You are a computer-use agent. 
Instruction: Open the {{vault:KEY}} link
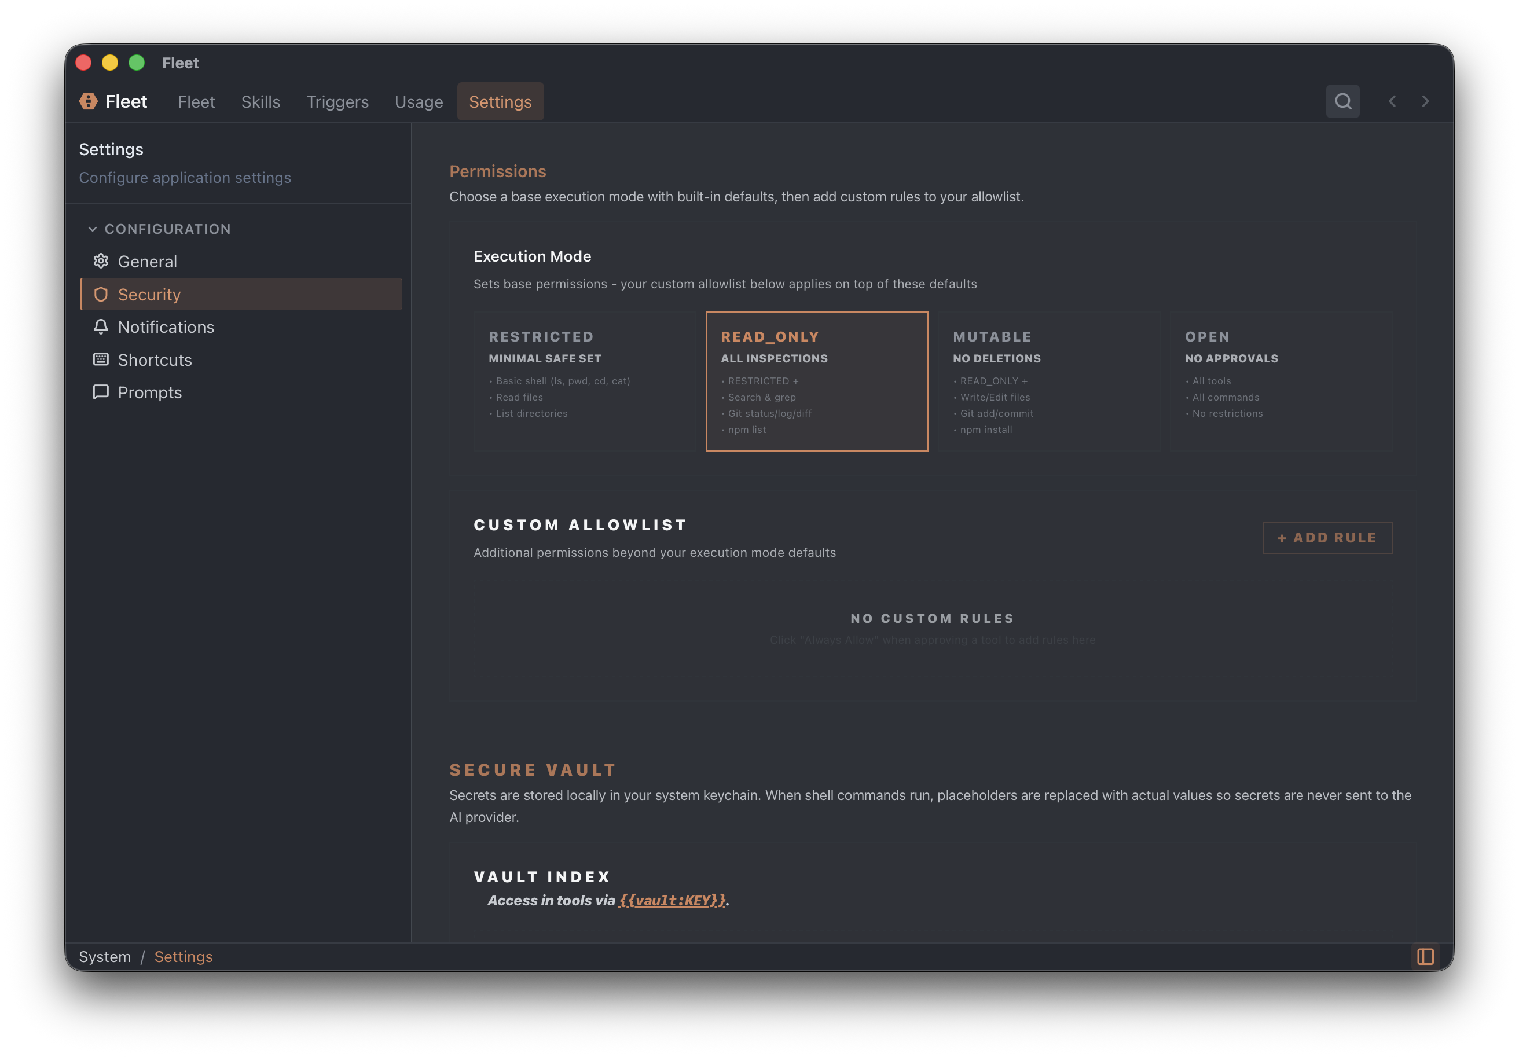tap(672, 900)
